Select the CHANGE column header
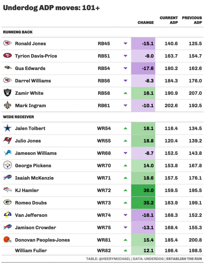205x264 pixels. coord(146,23)
